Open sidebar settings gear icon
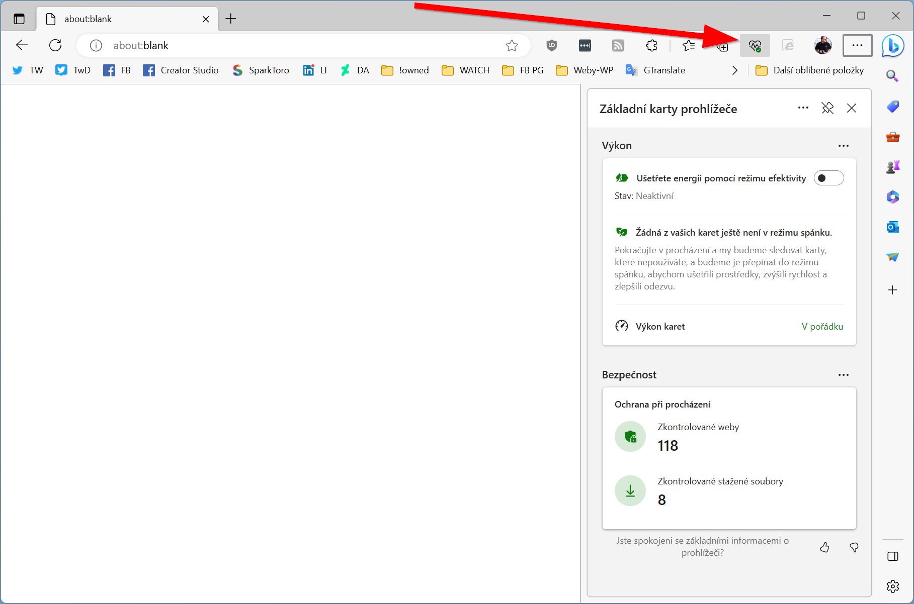This screenshot has width=914, height=604. point(893,586)
